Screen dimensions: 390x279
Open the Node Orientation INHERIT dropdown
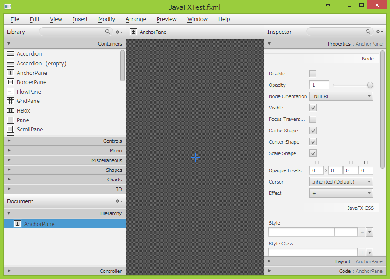coord(341,96)
